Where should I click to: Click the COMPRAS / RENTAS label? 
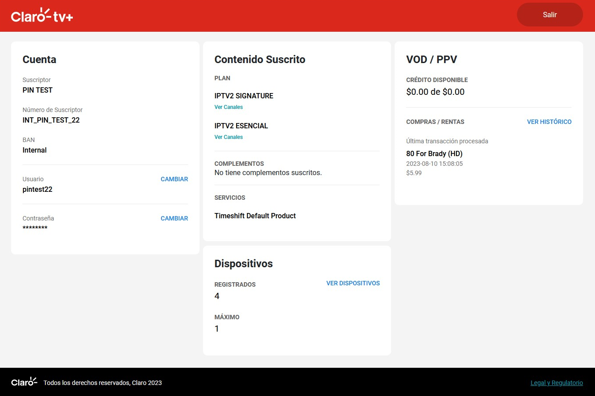435,122
